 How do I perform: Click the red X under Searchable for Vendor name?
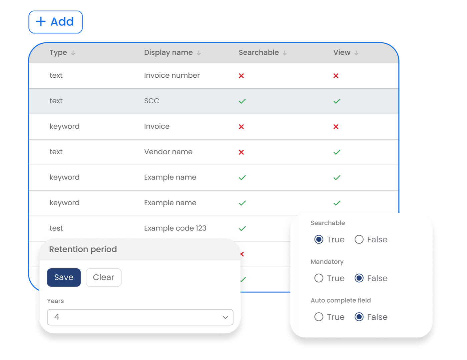(241, 152)
